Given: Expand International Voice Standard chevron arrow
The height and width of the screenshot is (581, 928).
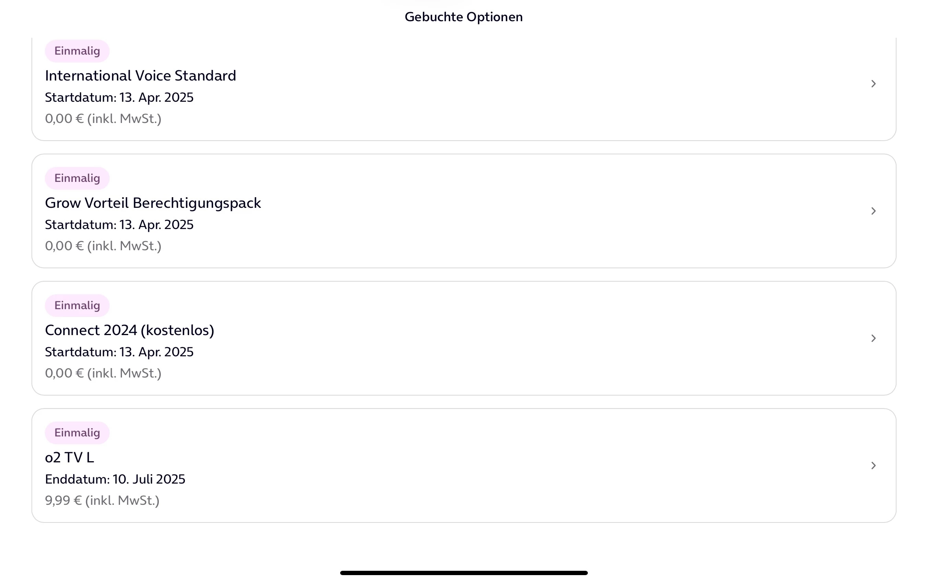Looking at the screenshot, I should 873,84.
